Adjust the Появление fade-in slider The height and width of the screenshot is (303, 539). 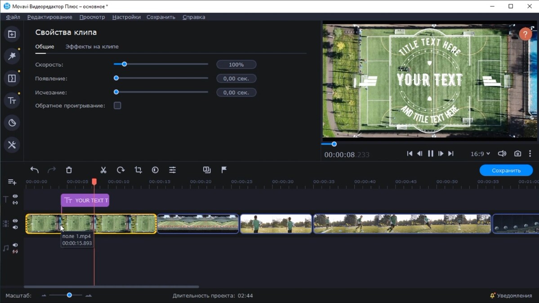(x=116, y=78)
